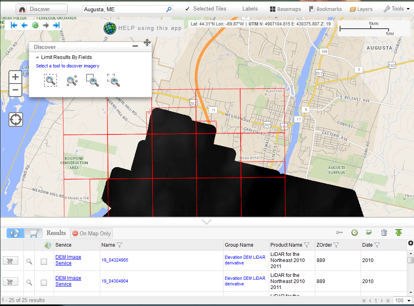Zoom to 19_04324905 with its row magnifier

pos(29,262)
